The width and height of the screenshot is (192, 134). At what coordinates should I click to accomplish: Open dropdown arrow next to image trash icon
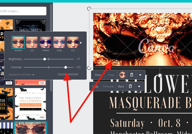click(140, 75)
